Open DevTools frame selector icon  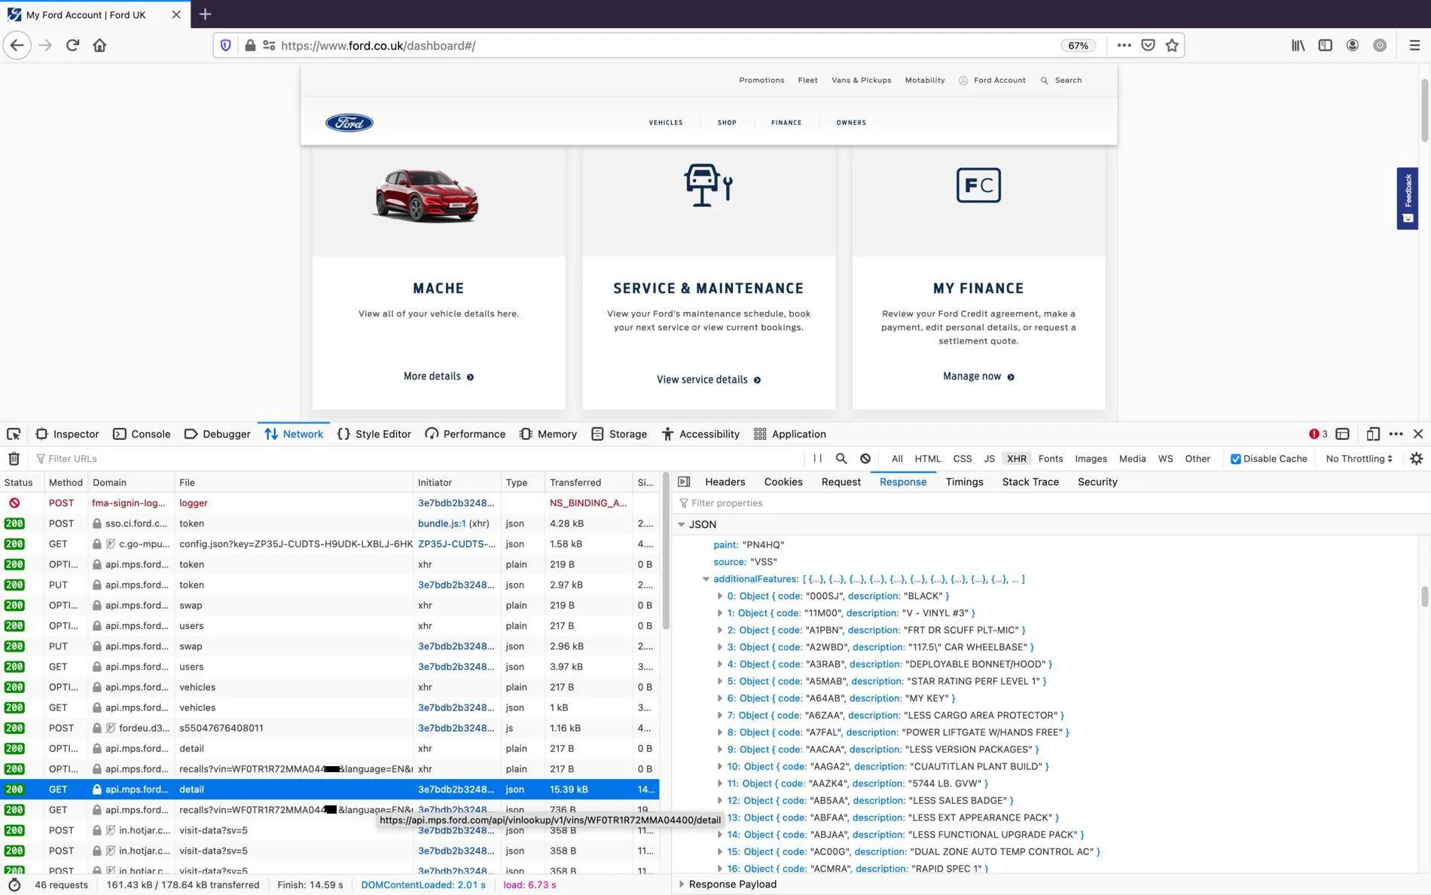point(1342,434)
